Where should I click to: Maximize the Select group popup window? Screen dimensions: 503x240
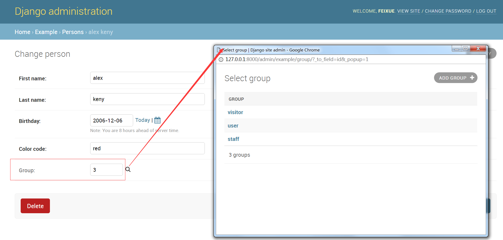pos(466,48)
